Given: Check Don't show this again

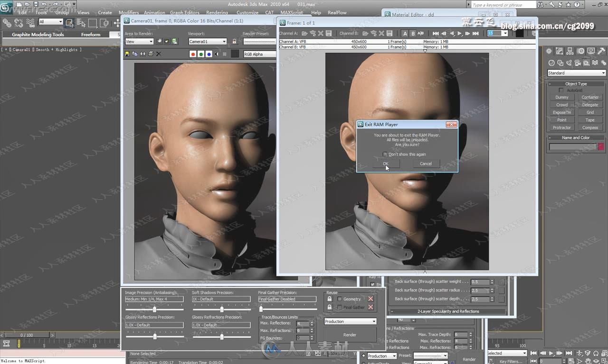Looking at the screenshot, I should tap(385, 154).
